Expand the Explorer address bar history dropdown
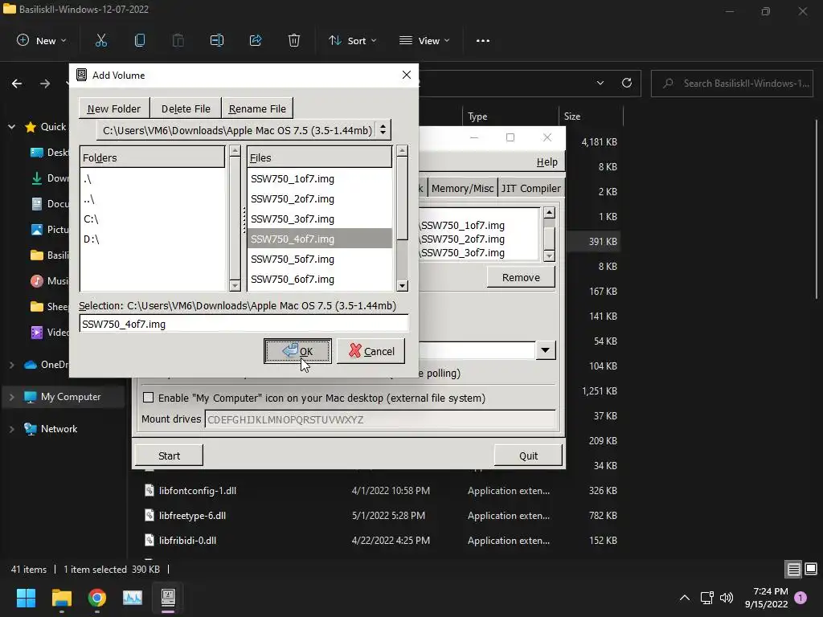Image resolution: width=823 pixels, height=617 pixels. [600, 83]
